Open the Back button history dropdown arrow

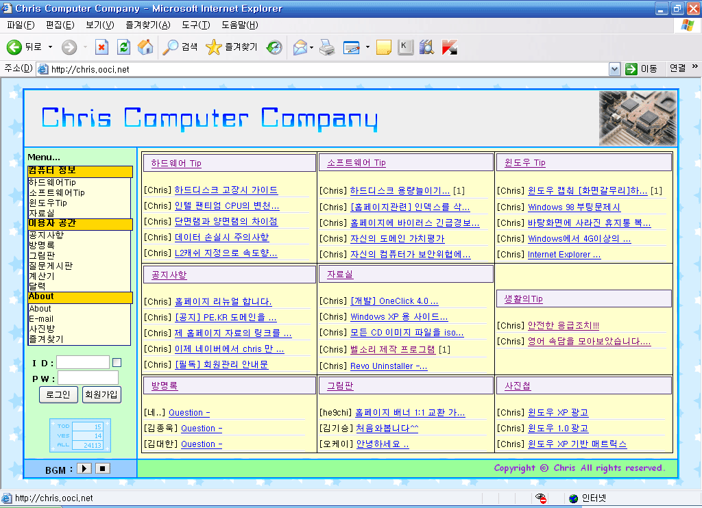tap(50, 47)
